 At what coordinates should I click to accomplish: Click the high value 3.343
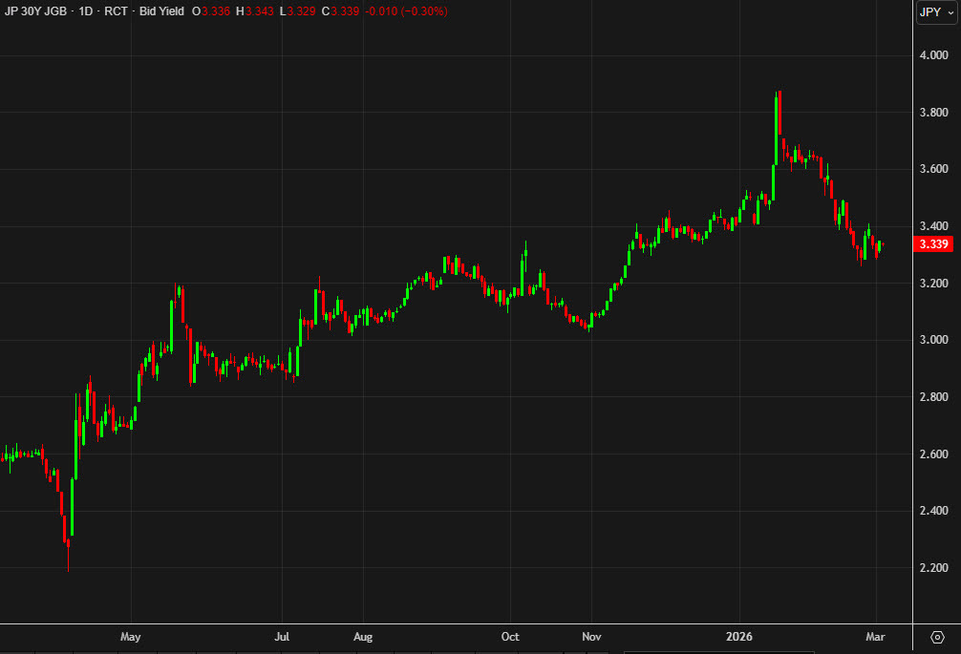pos(256,12)
